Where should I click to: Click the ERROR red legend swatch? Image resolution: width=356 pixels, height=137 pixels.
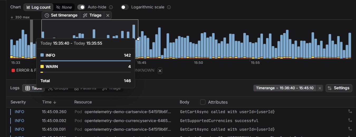click(13, 70)
